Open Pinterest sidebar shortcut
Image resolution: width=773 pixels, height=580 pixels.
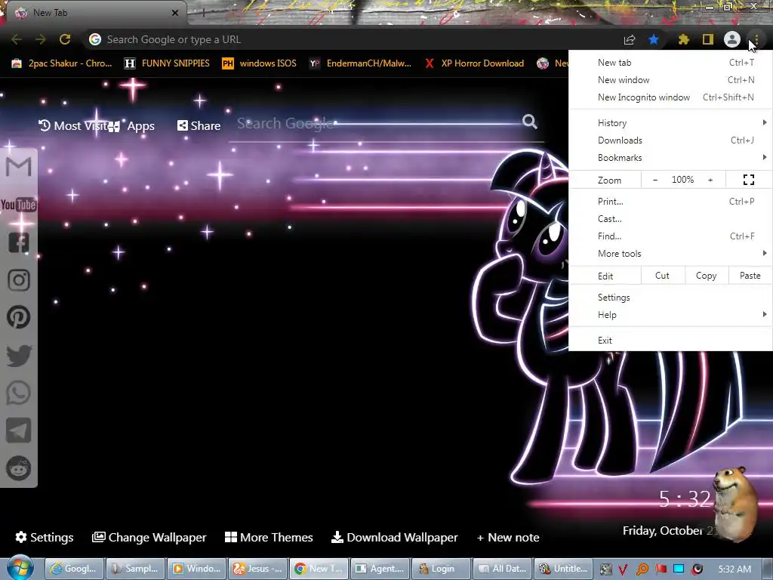tap(19, 317)
